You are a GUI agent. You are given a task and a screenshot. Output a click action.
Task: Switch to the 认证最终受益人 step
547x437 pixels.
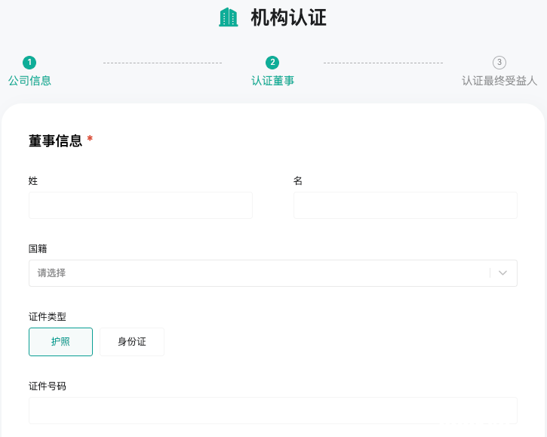click(x=499, y=80)
